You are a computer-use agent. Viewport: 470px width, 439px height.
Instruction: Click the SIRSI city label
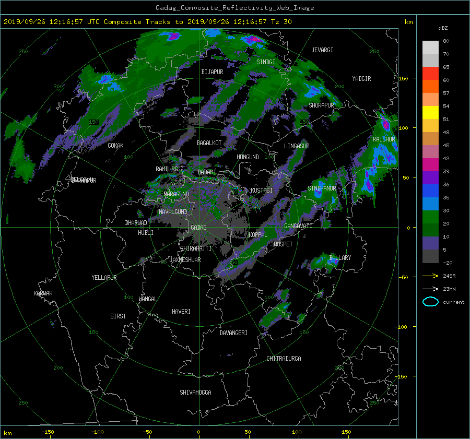point(118,316)
